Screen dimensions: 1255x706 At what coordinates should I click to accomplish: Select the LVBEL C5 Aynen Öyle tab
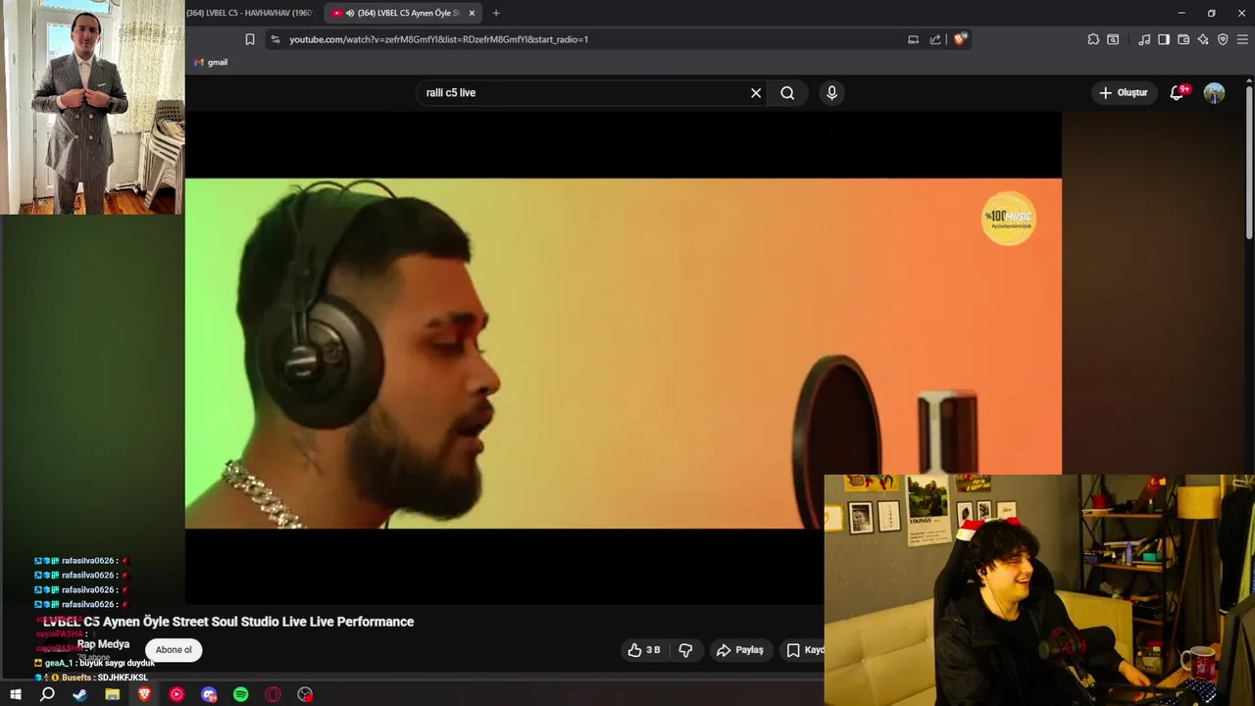pyautogui.click(x=402, y=13)
